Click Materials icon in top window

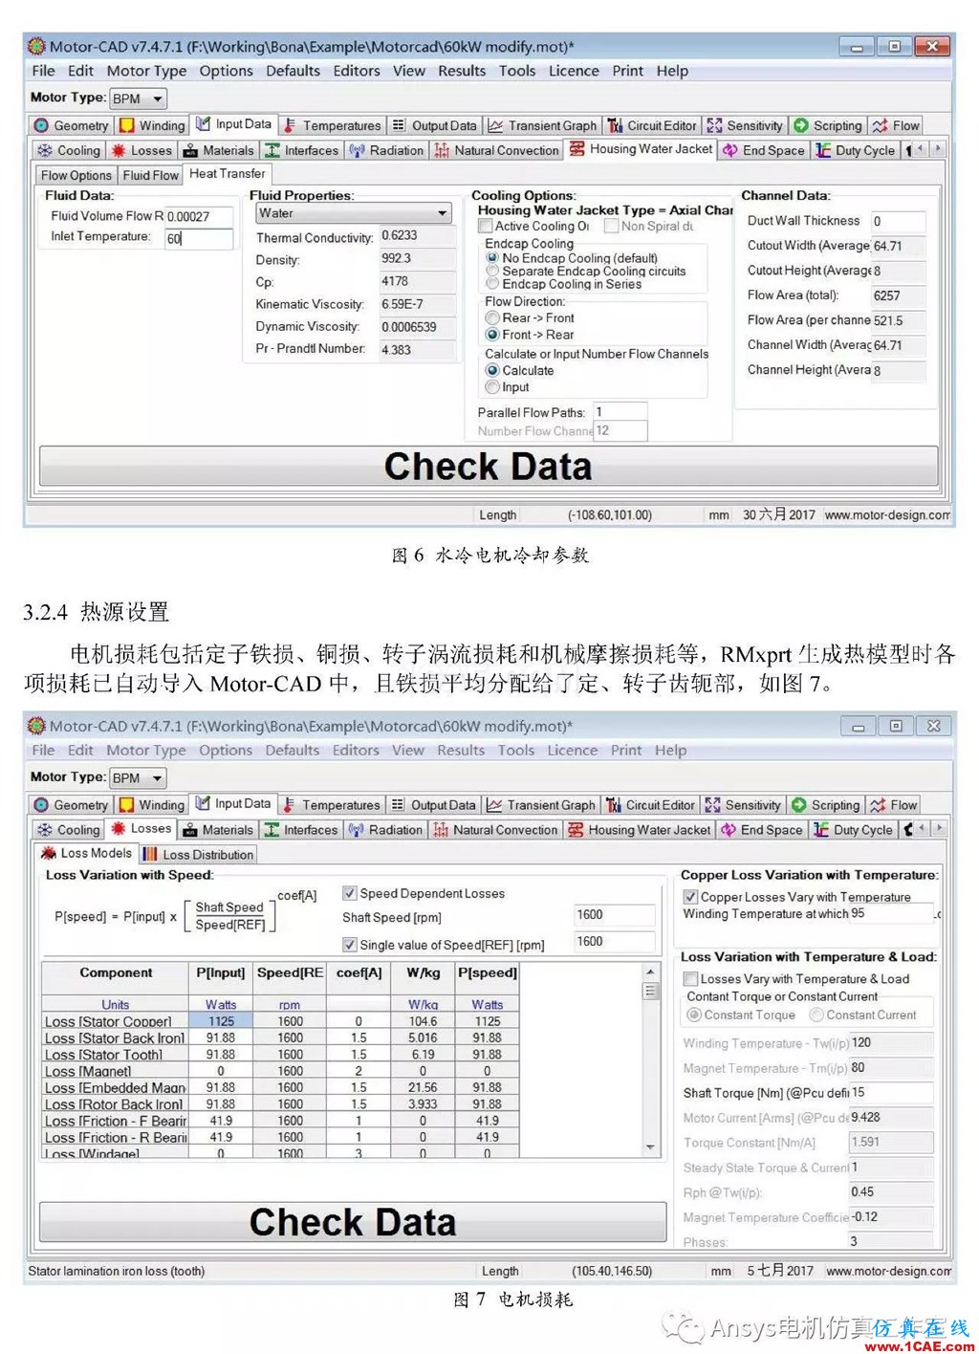[x=190, y=150]
